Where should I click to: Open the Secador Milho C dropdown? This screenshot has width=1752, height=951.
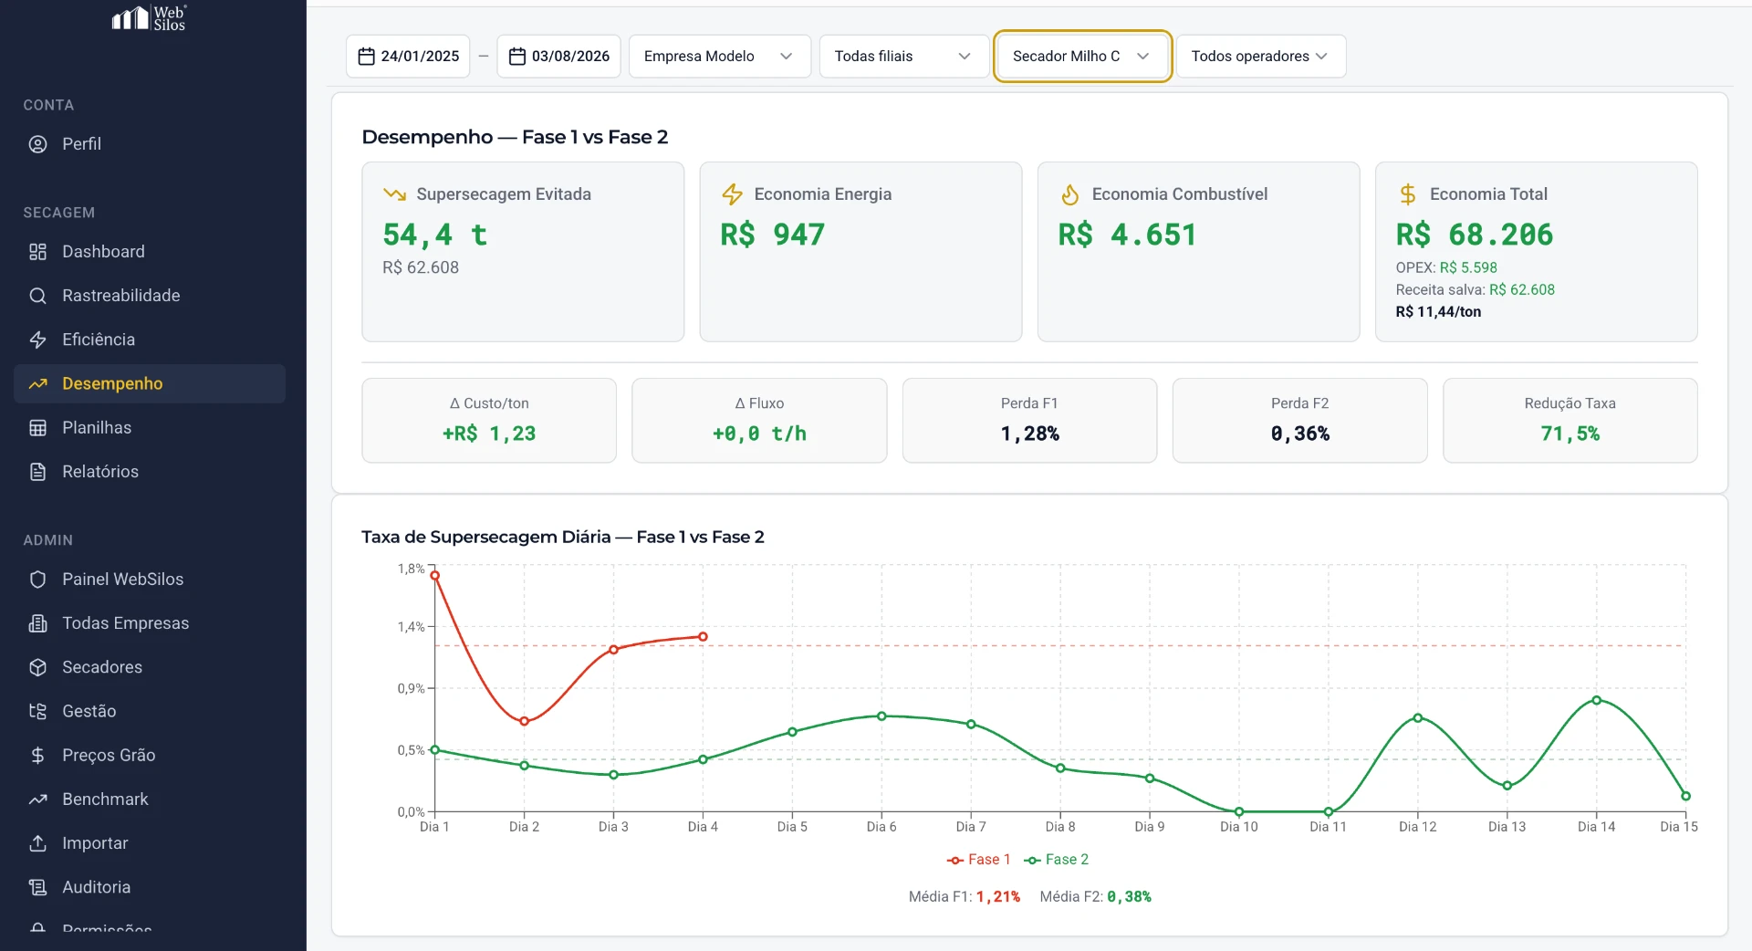1082,57
